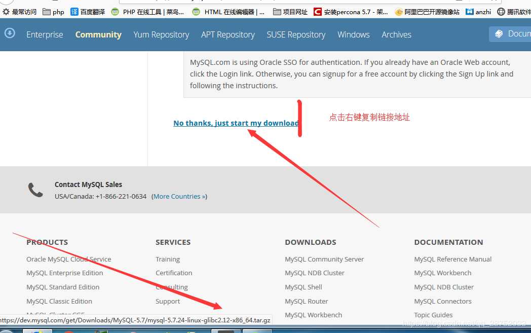This screenshot has width=531, height=333.
Task: Open MySQL Reference Manual link
Action: [x=453, y=259]
